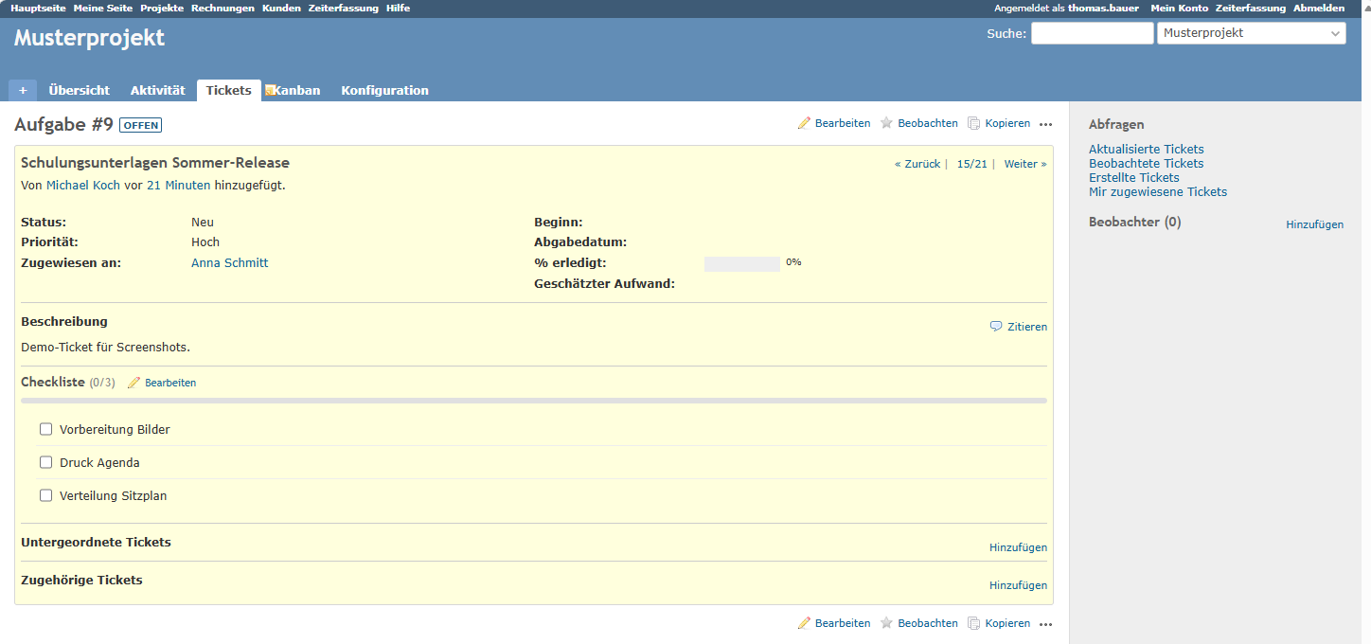Check the Vorbereitung Bilder checklist item
Image resolution: width=1371 pixels, height=644 pixels.
(x=45, y=428)
